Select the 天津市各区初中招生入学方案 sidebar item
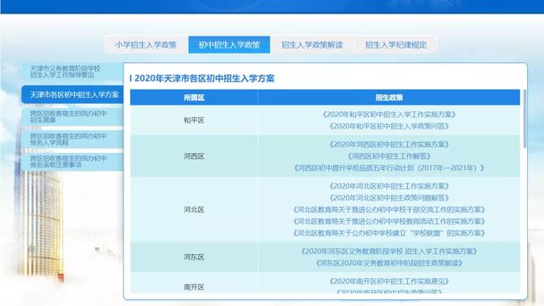544x306 pixels. click(72, 94)
